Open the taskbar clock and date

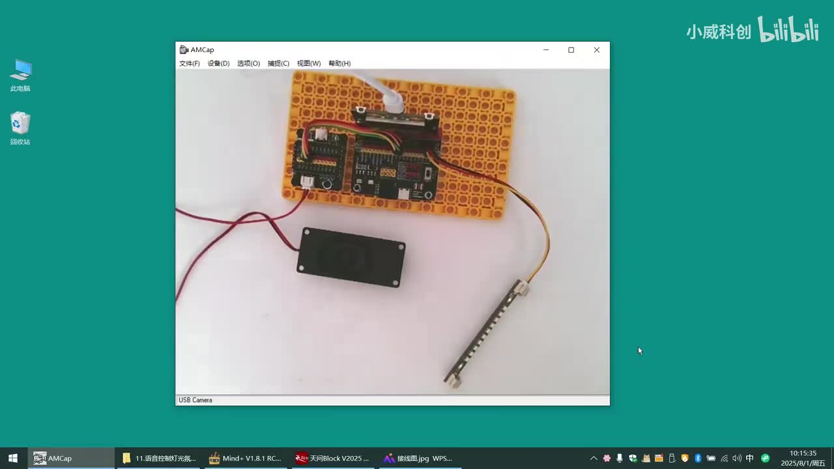[x=803, y=458]
